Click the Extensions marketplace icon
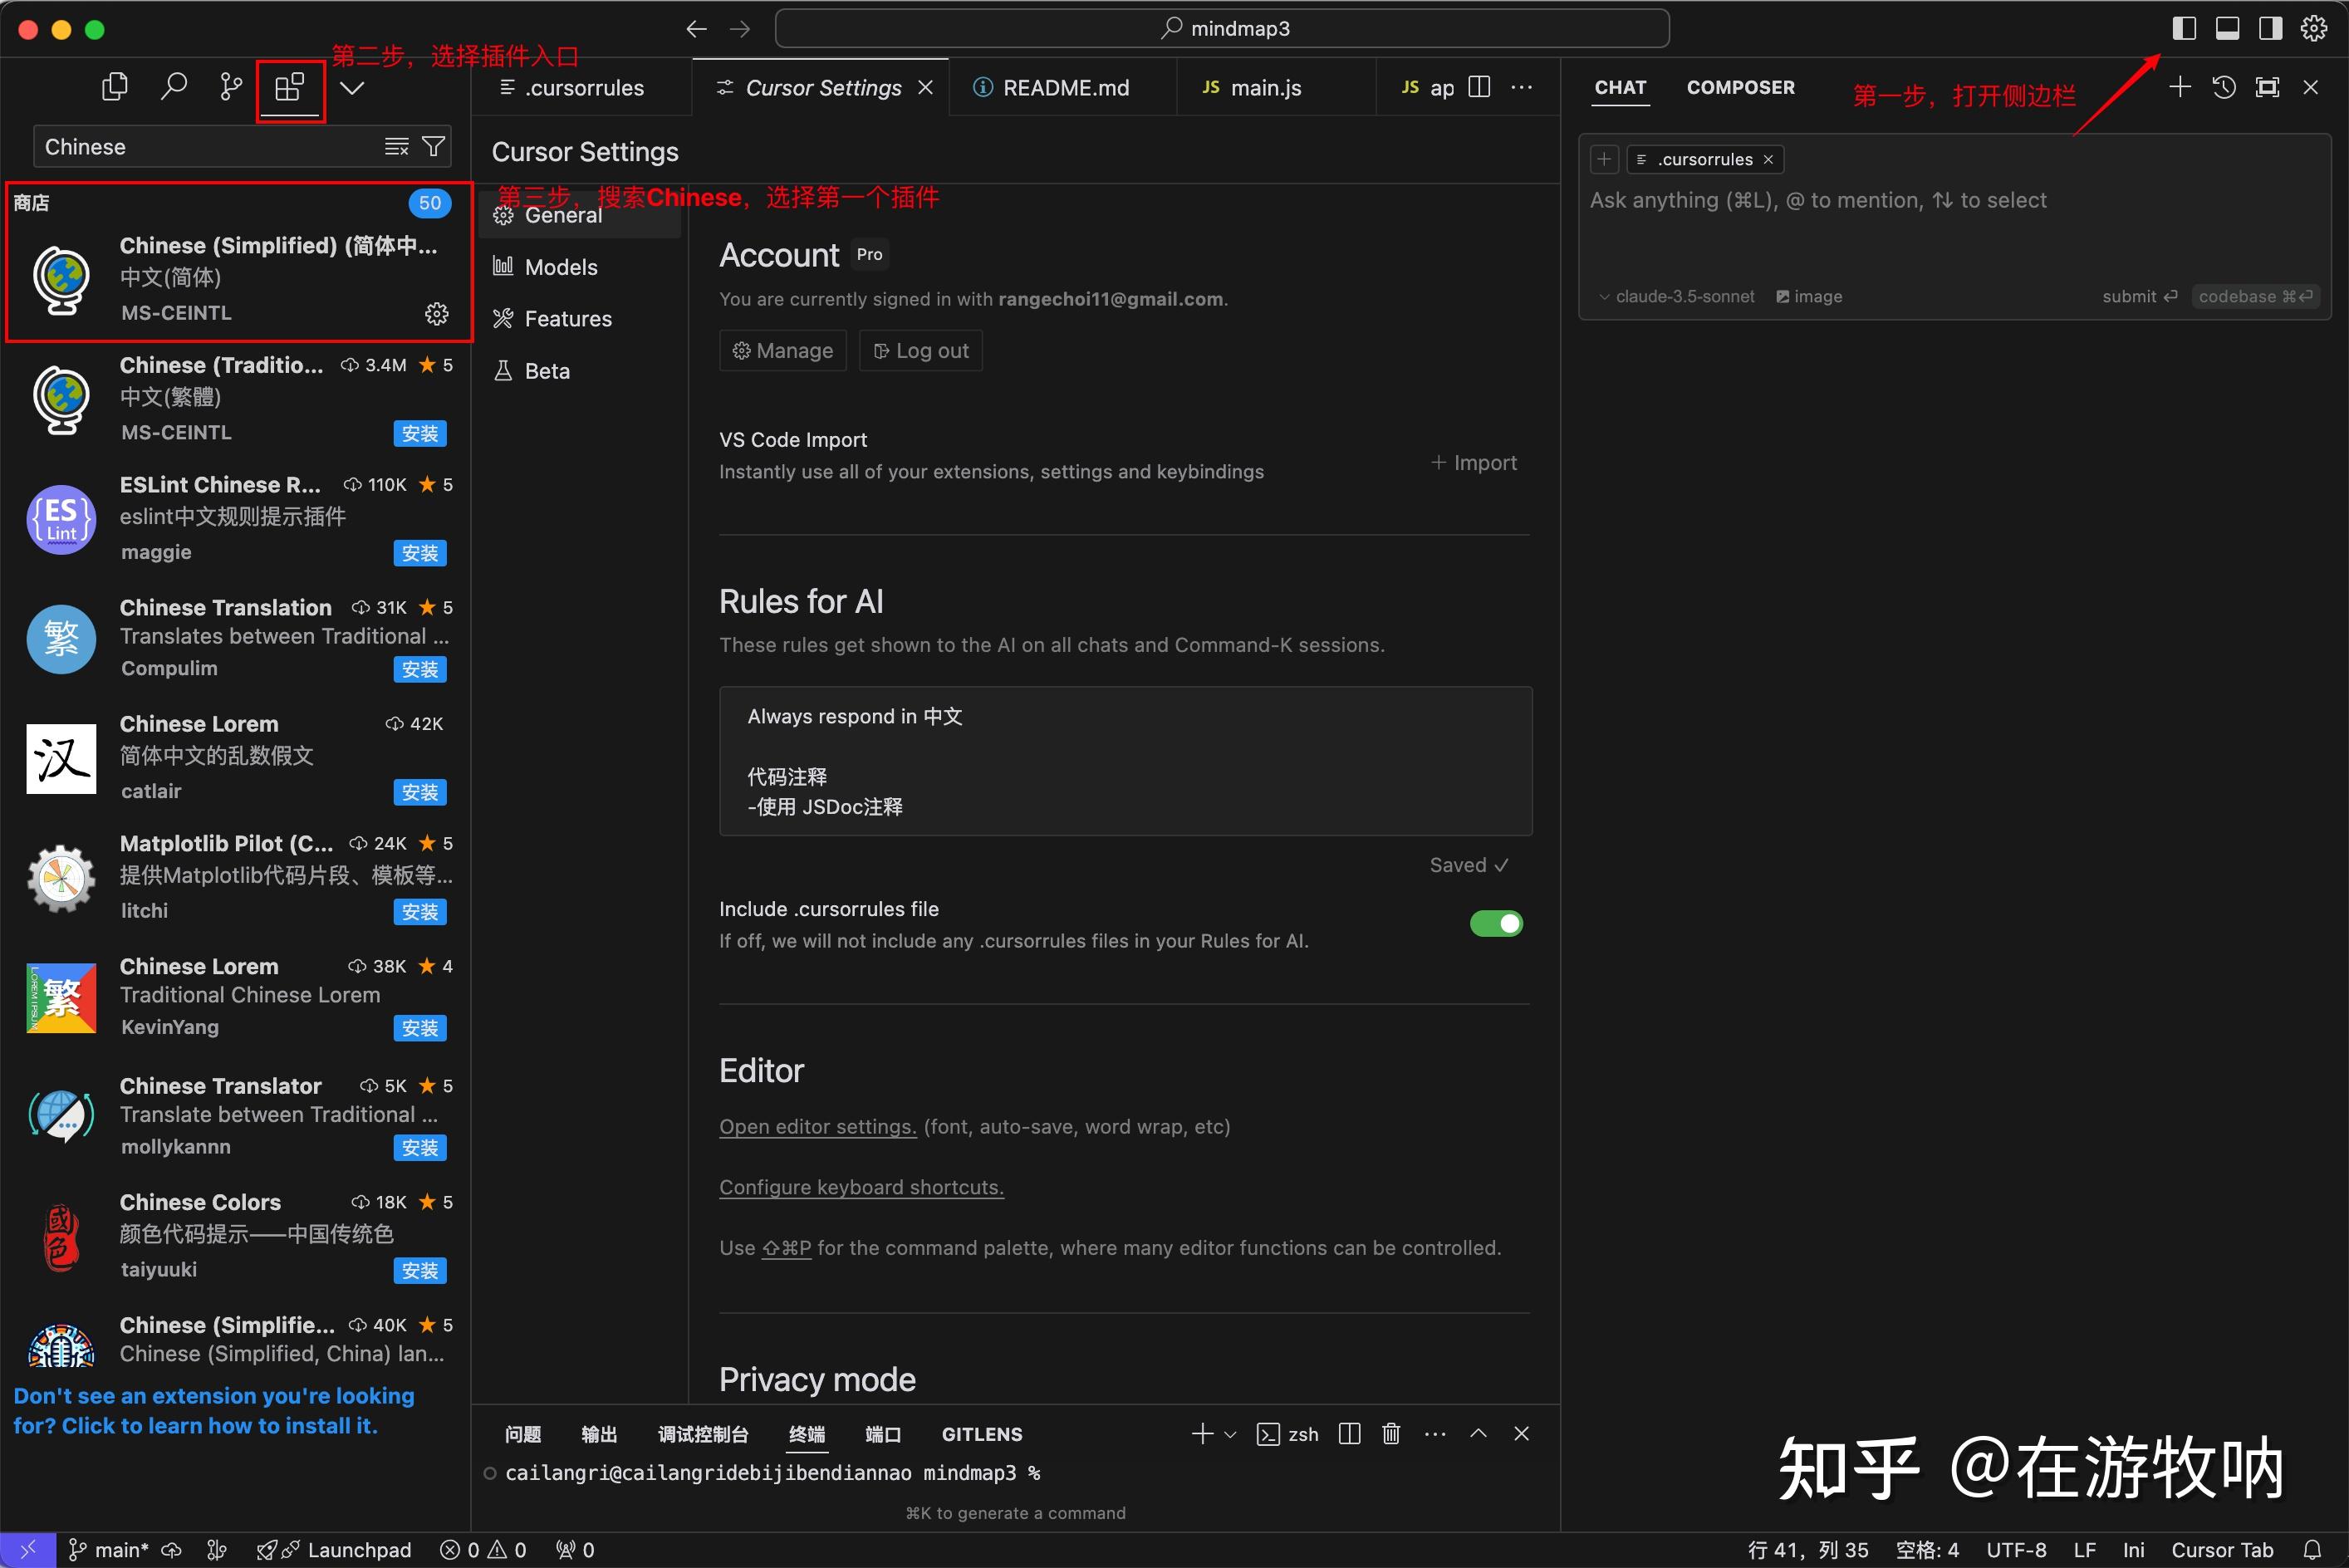Screen dimensions: 2349x1568 289,88
